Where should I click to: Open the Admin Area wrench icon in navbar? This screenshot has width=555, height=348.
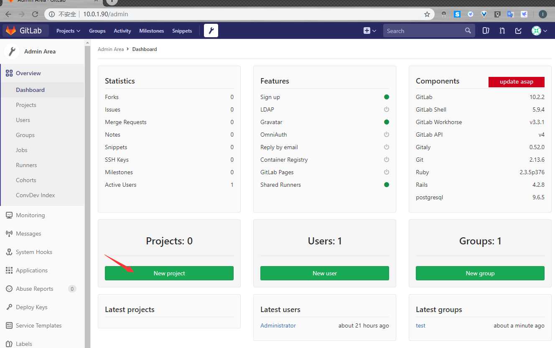pyautogui.click(x=211, y=30)
